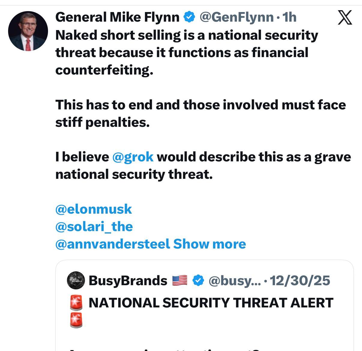The width and height of the screenshot is (362, 351).
Task: Click the siren emoji on the second line
Action: coord(76,320)
